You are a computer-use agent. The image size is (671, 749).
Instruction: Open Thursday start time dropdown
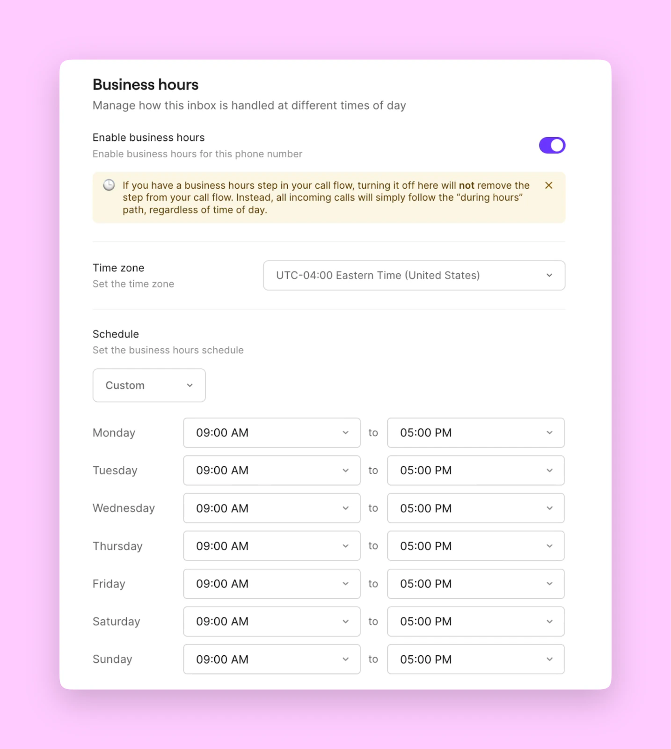[272, 546]
